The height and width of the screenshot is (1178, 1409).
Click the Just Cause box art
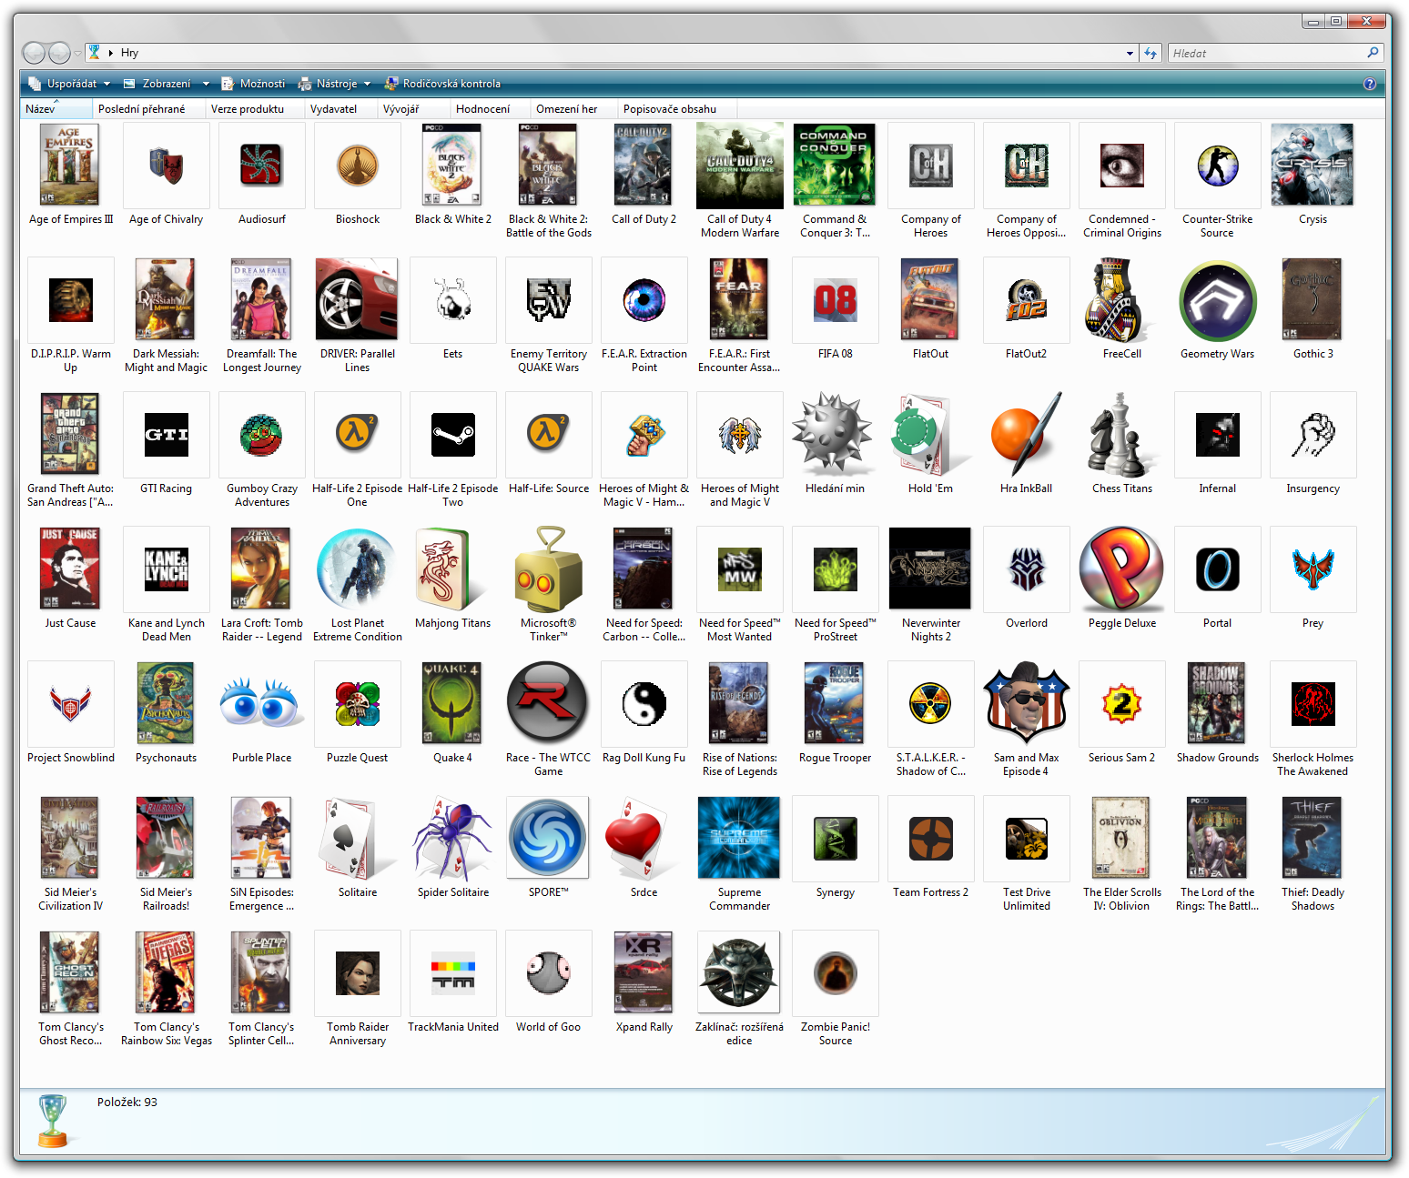[69, 569]
